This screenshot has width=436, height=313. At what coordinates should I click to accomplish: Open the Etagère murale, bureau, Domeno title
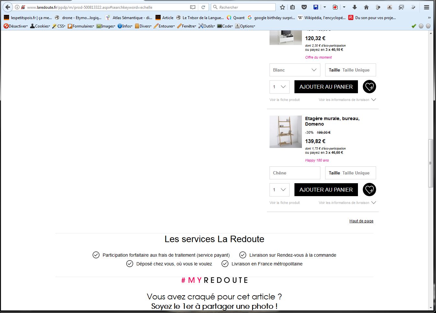pyautogui.click(x=332, y=121)
